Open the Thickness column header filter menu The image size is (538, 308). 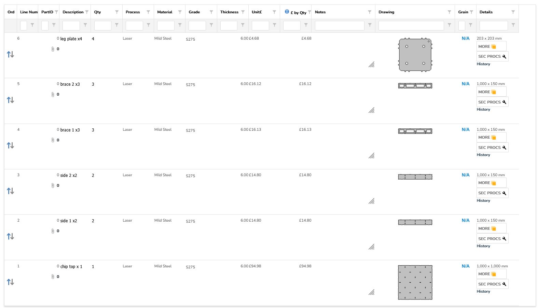tap(243, 12)
